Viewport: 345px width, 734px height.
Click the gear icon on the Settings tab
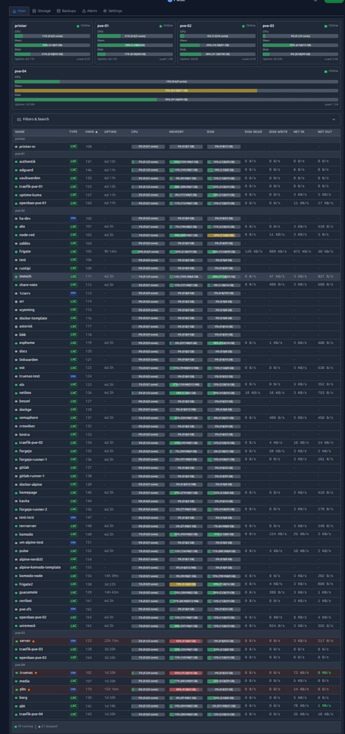[105, 10]
